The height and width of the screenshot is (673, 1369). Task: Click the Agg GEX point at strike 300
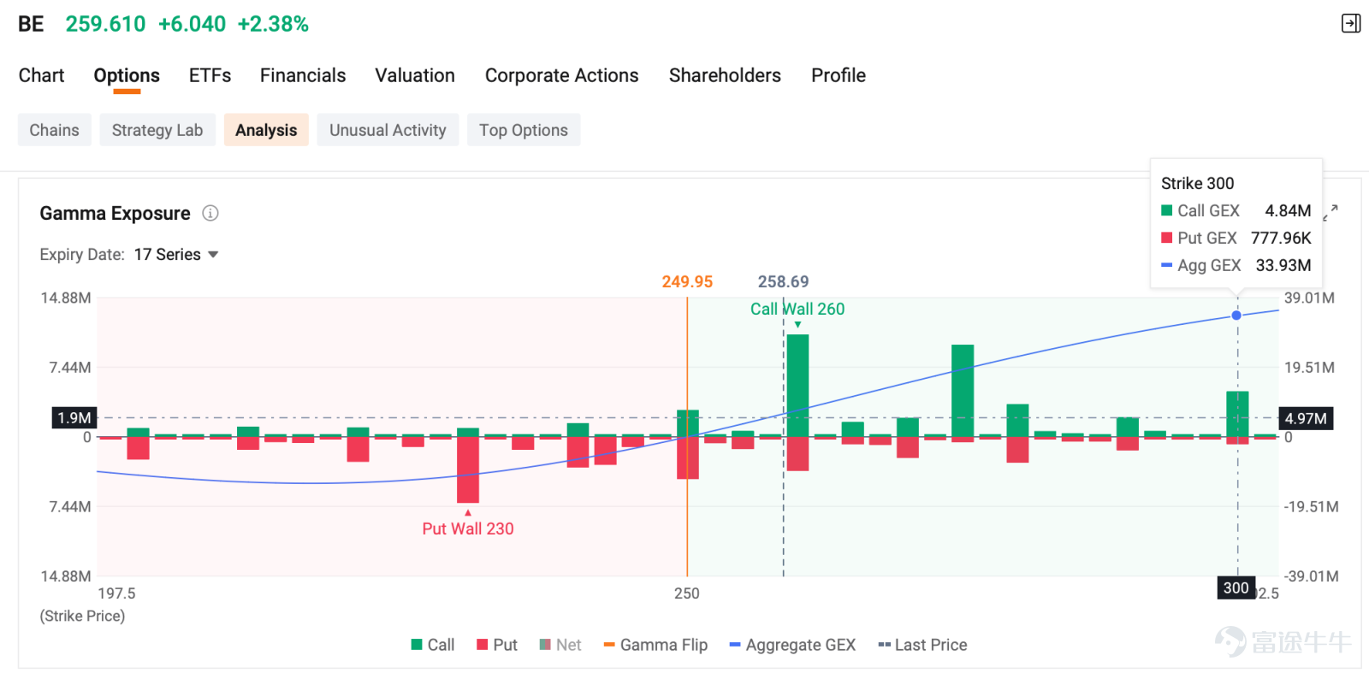(1236, 316)
